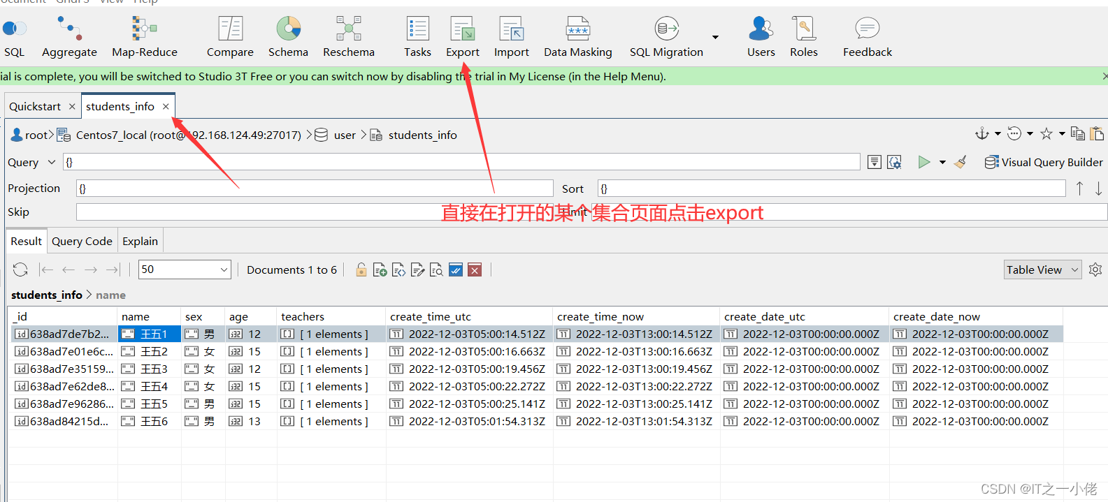Go to the next page of results
This screenshot has height=502, width=1108.
point(91,270)
